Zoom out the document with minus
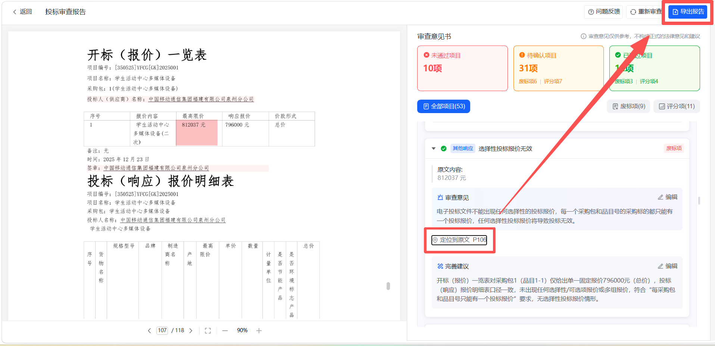This screenshot has width=715, height=346. click(225, 331)
